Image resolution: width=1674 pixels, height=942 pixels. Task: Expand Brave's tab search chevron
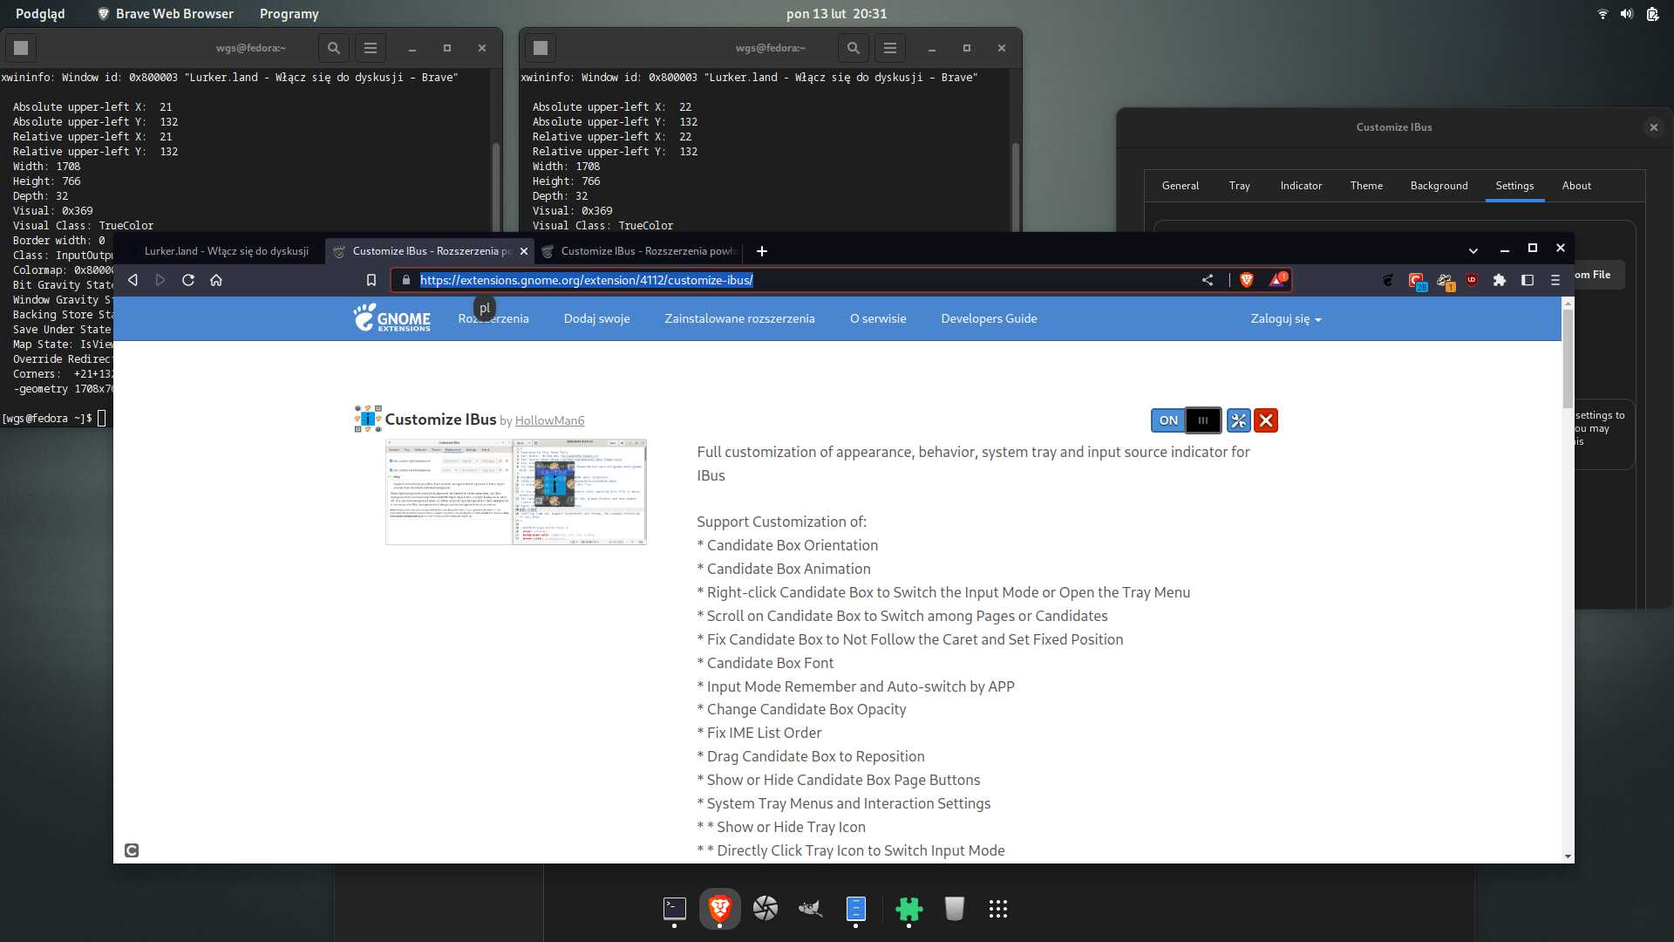[x=1473, y=251]
